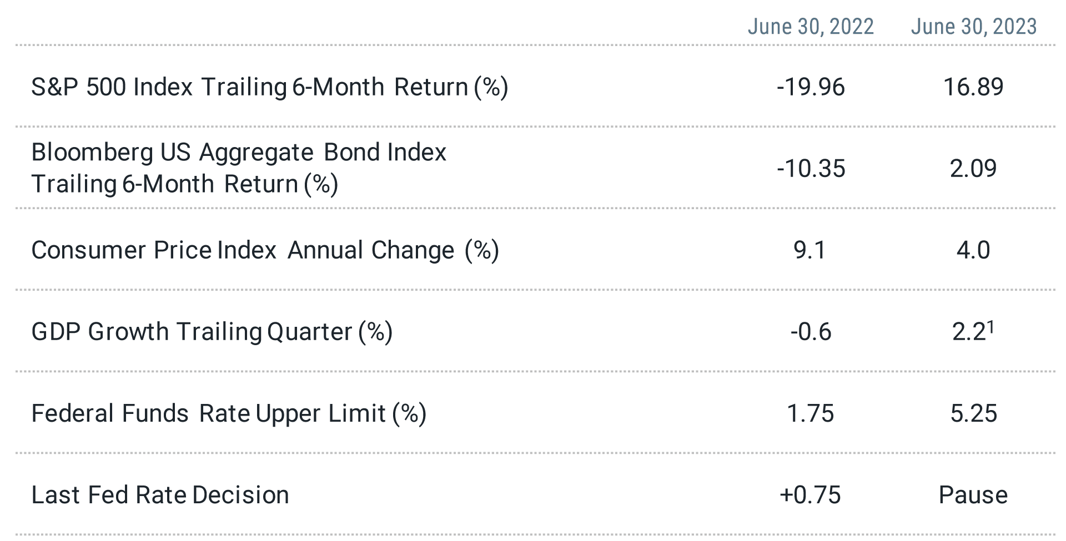Click the 1.75 federal funds rate value
1066x541 pixels.
click(811, 413)
